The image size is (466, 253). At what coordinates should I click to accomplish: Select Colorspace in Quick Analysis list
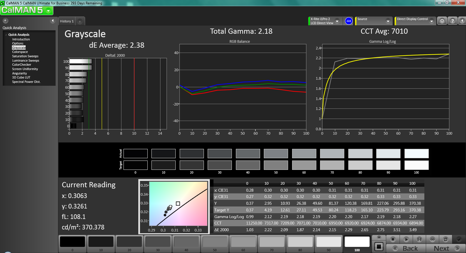coord(20,52)
